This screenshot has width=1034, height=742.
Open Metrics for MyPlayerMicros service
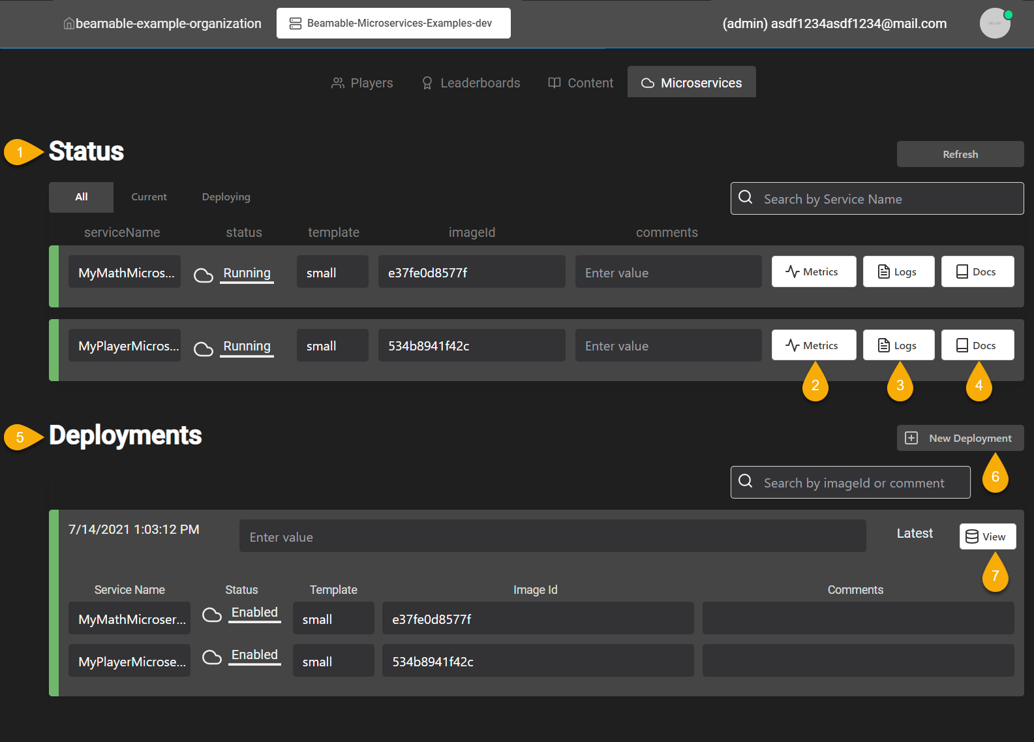[x=814, y=345]
